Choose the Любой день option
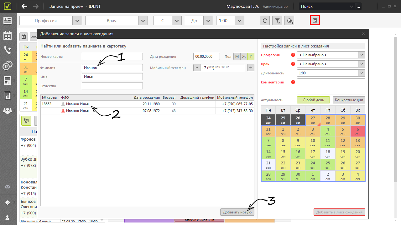This screenshot has width=401, height=225. pyautogui.click(x=313, y=100)
